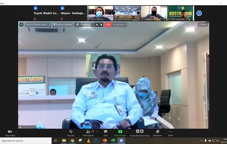
Task: Start sharing with green Share Screen button
Action: (120, 133)
